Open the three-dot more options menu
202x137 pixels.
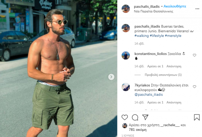[x=197, y=9]
